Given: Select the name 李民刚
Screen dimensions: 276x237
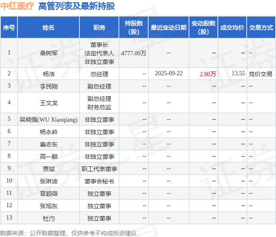Looking at the screenshot, I should pyautogui.click(x=48, y=86).
